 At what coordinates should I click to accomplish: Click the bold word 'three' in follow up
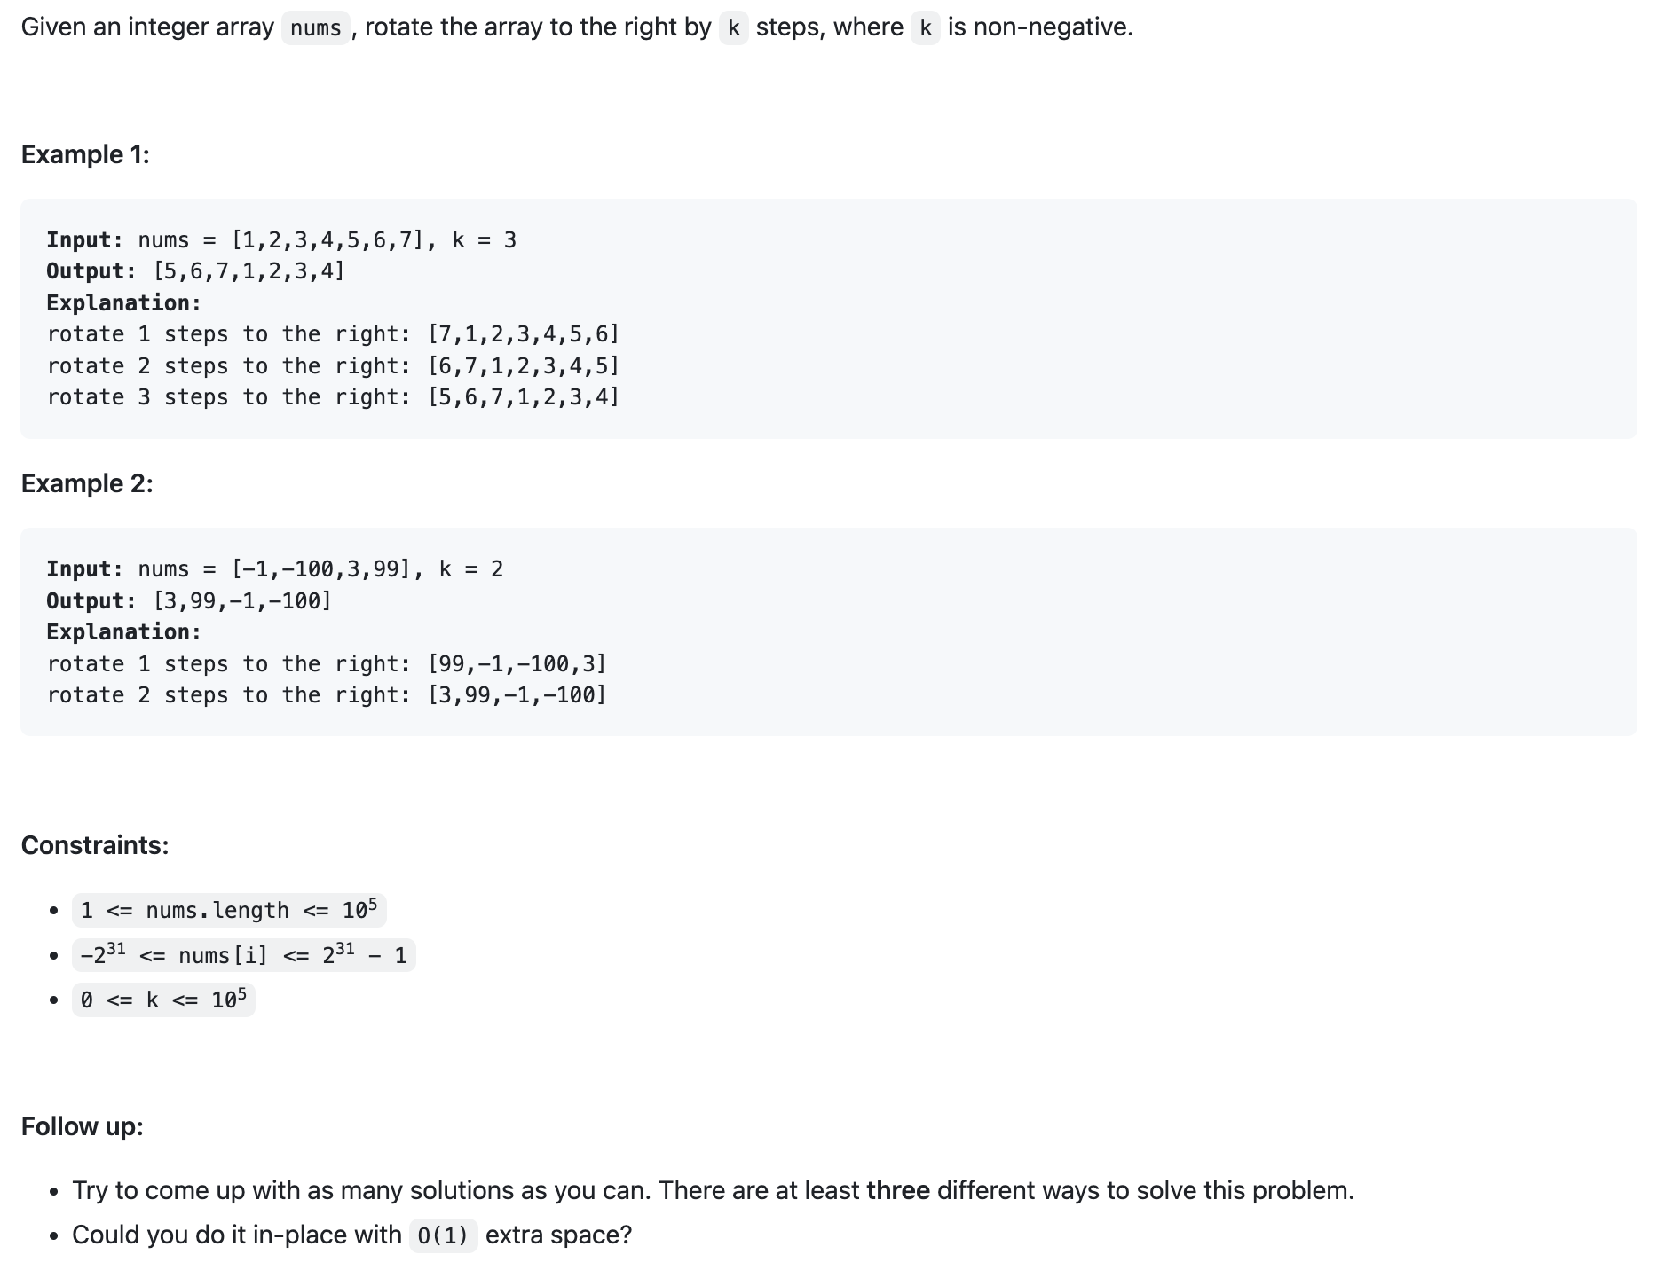coord(898,1190)
